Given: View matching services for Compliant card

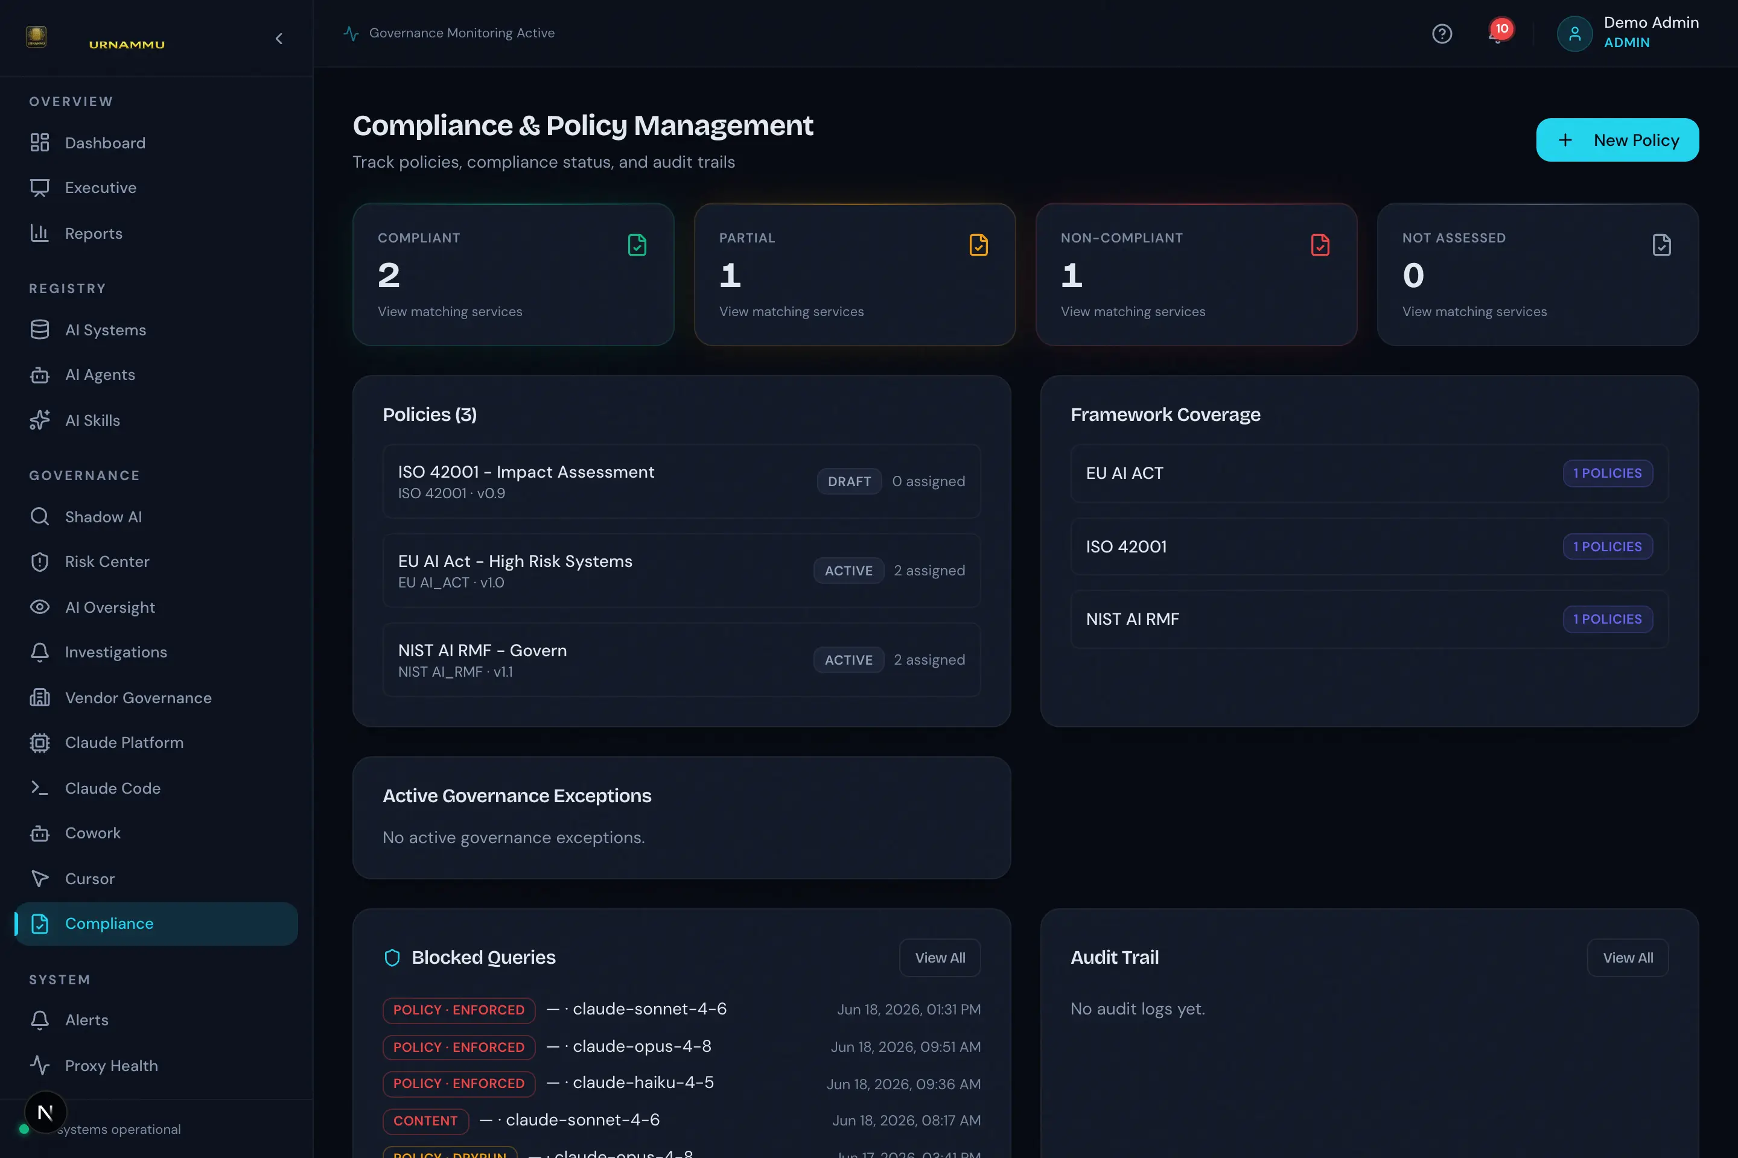Looking at the screenshot, I should pyautogui.click(x=450, y=312).
